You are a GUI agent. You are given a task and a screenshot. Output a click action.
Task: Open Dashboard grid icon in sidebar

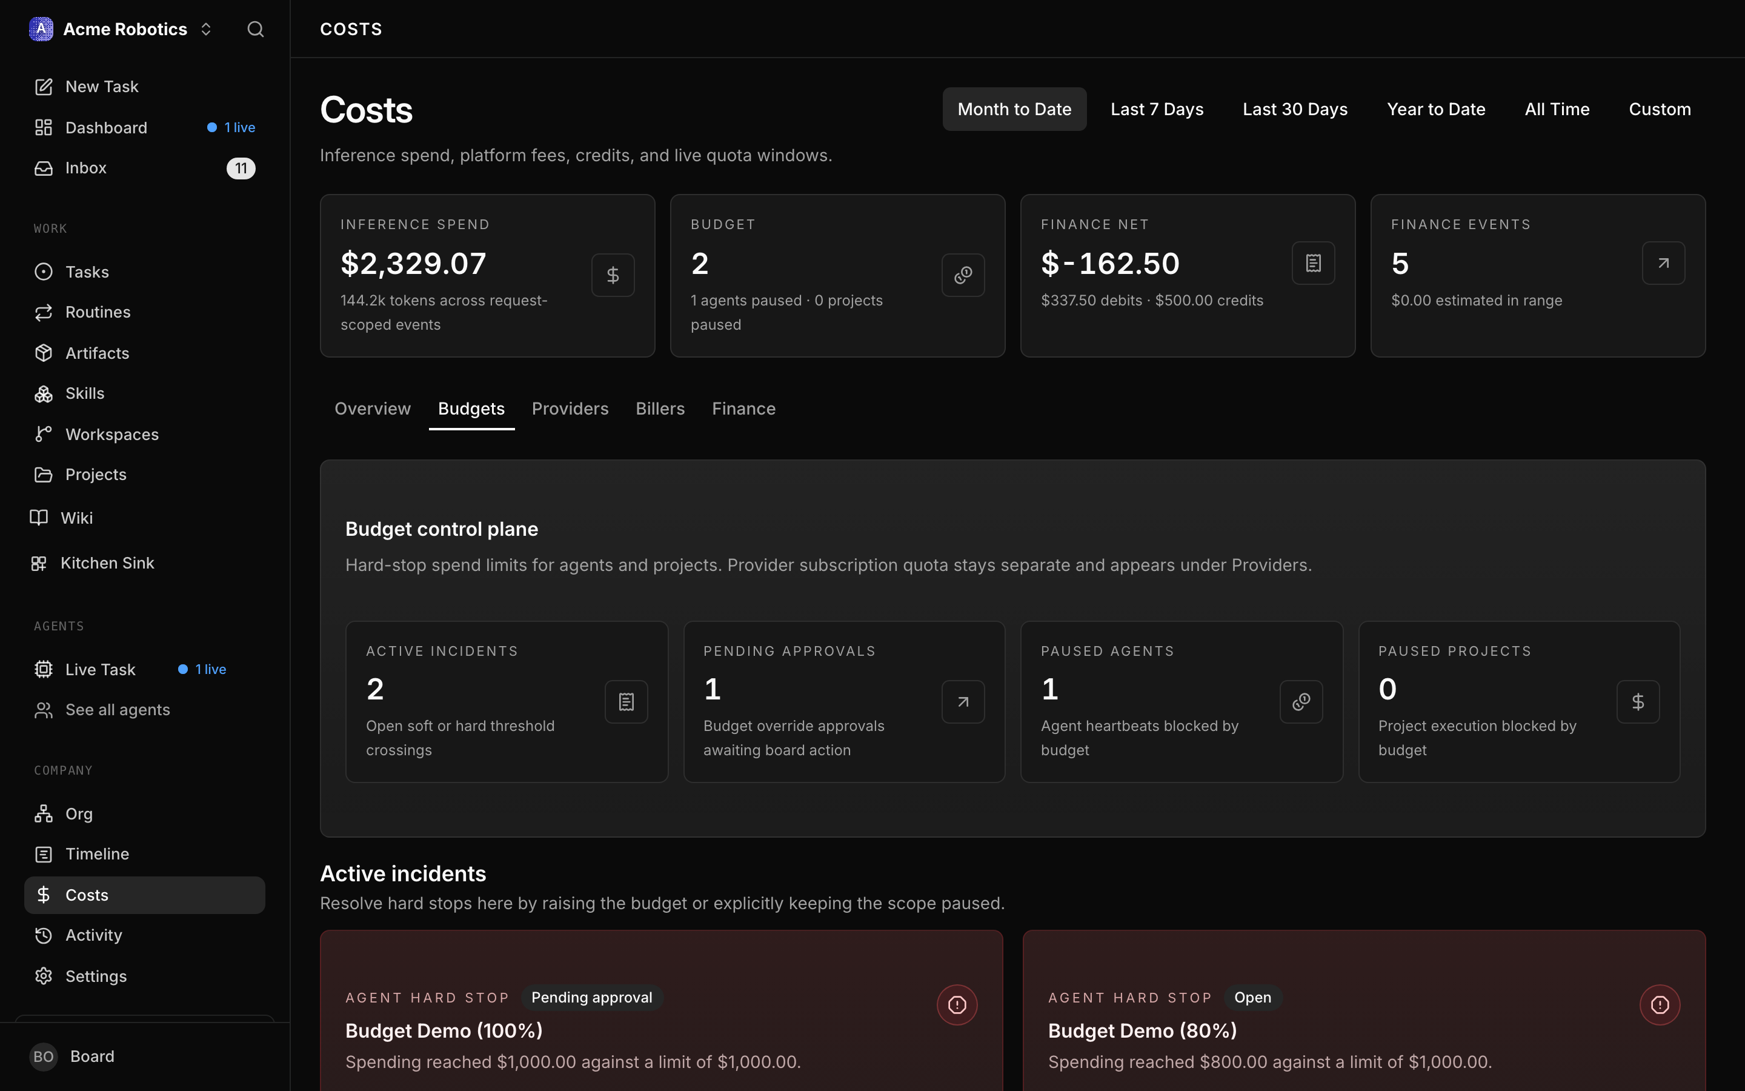point(43,128)
